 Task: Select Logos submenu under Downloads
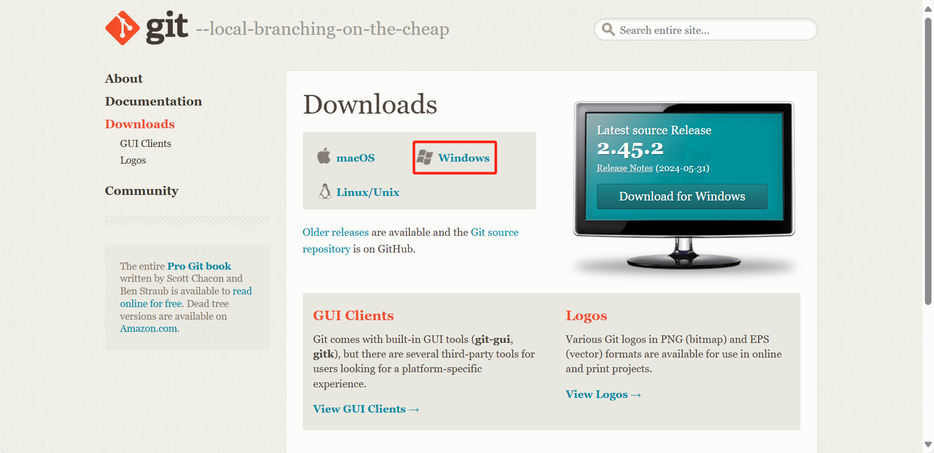coord(133,161)
